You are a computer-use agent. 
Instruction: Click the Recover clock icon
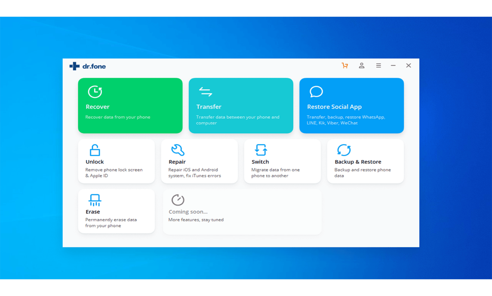click(95, 91)
